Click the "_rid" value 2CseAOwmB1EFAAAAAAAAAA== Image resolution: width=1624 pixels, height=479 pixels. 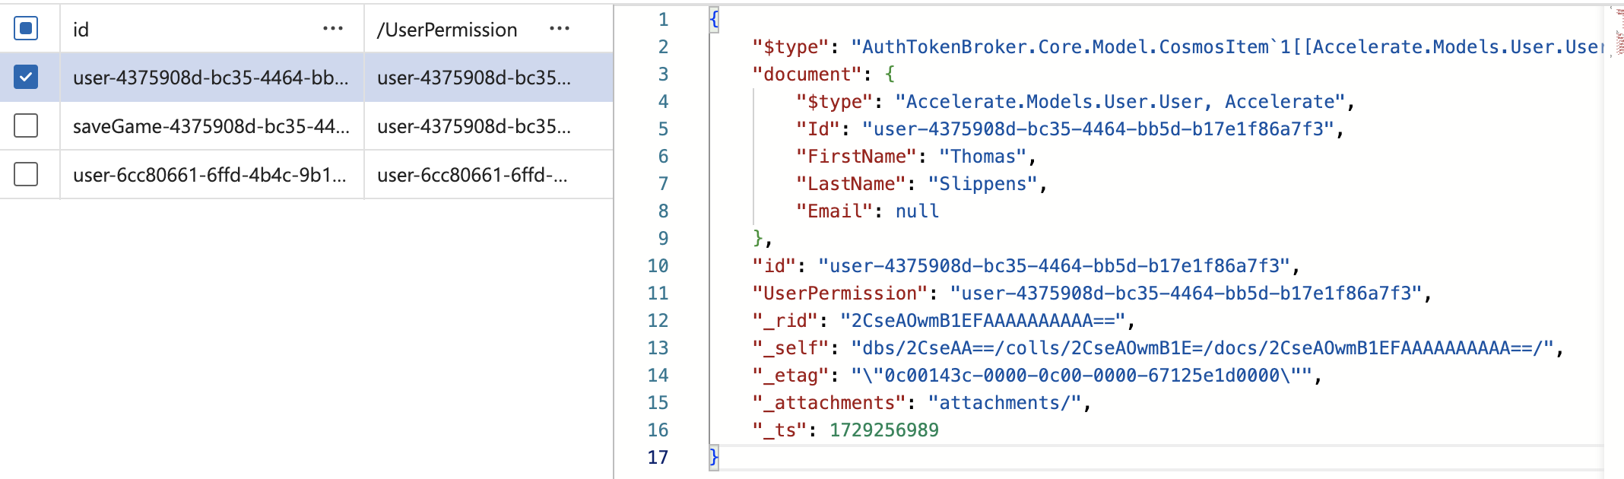click(x=982, y=321)
